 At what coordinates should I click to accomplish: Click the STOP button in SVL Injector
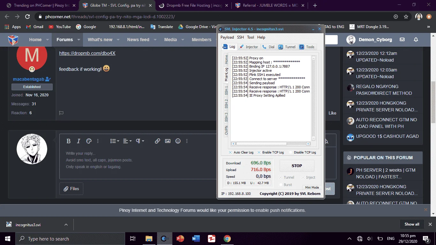click(x=297, y=166)
